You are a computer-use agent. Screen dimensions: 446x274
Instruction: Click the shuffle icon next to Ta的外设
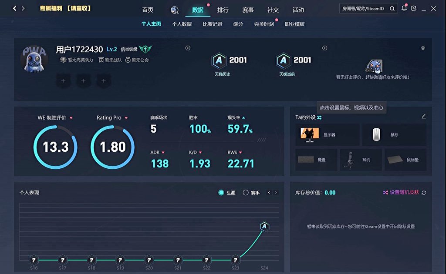(319, 117)
